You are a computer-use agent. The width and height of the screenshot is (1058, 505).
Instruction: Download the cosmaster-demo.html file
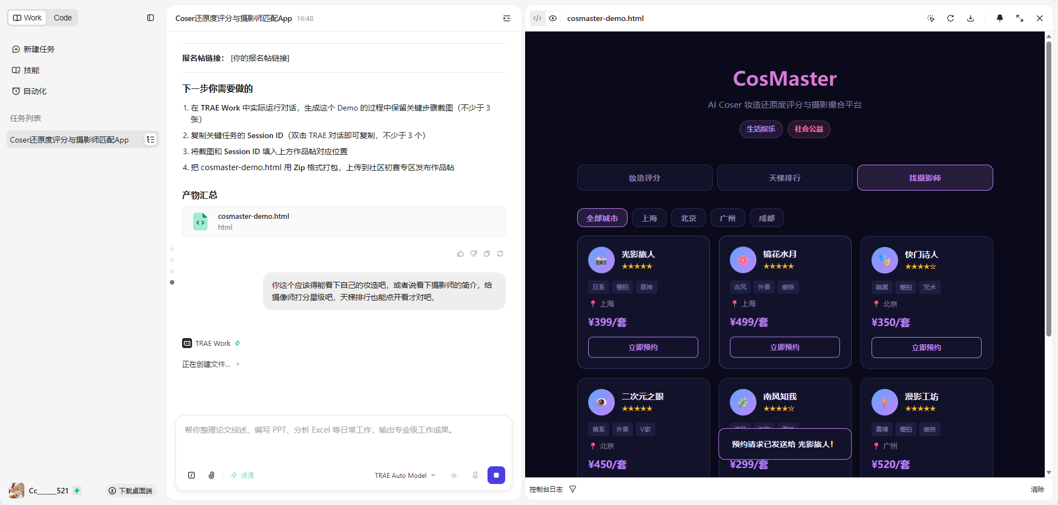pos(971,18)
